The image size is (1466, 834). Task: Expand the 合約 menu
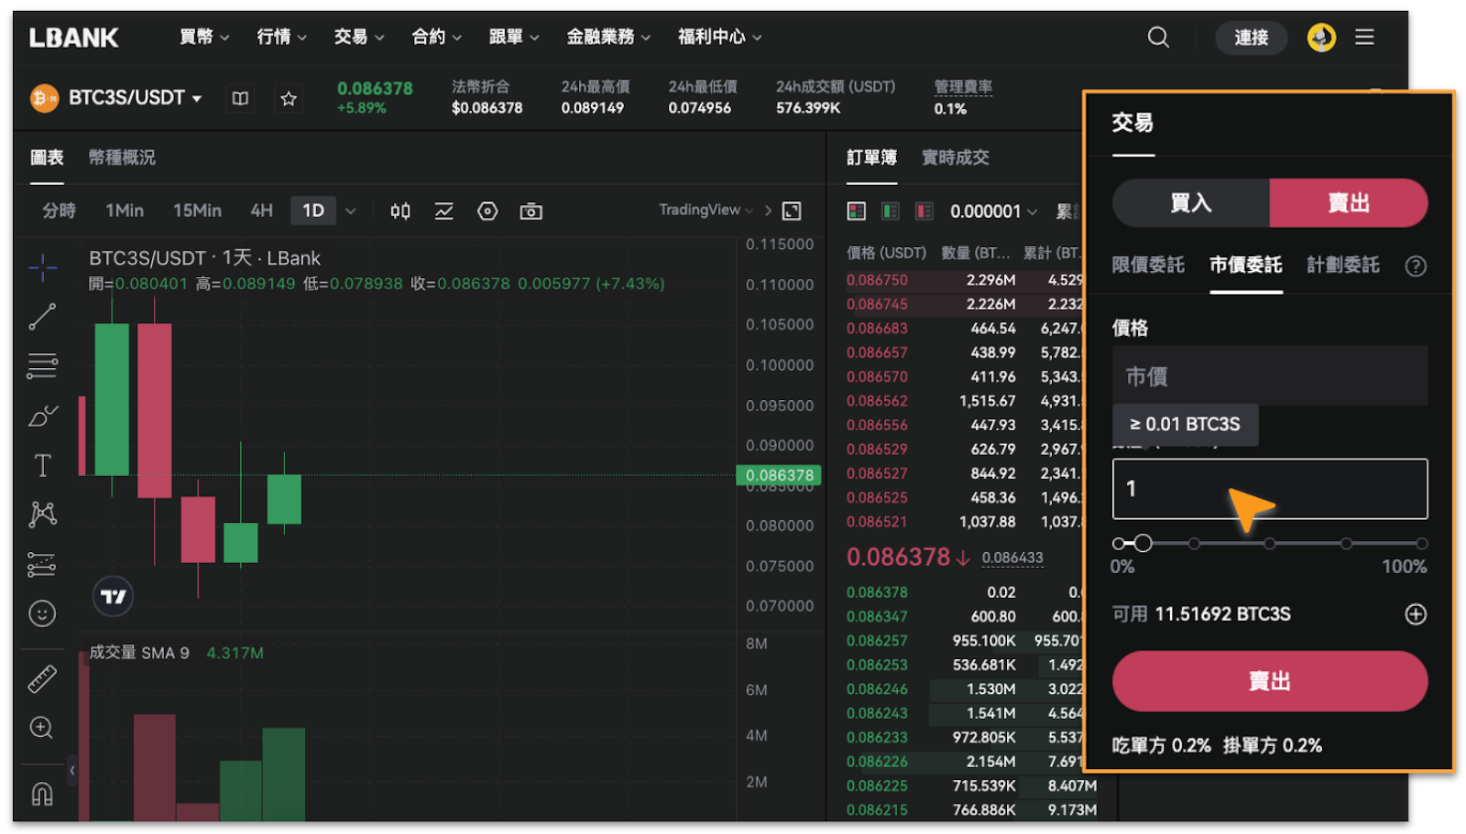pos(437,38)
